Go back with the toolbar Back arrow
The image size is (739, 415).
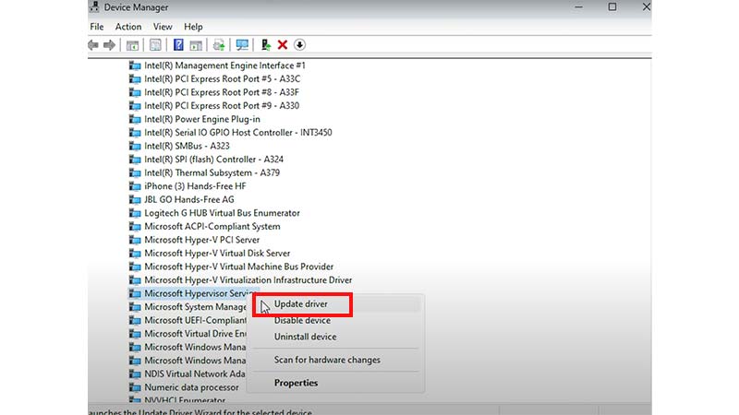tap(93, 45)
